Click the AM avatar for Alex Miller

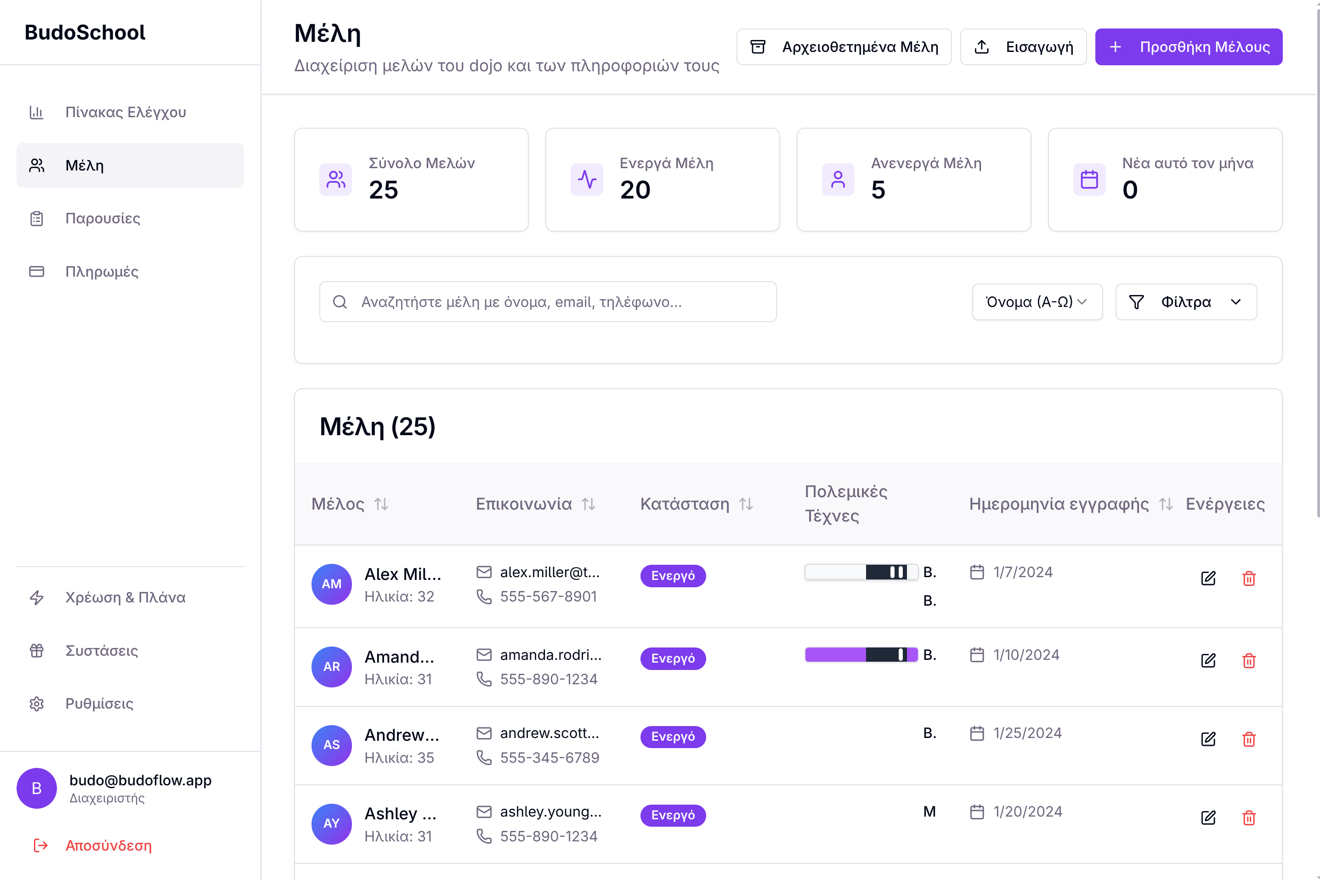[x=331, y=584]
